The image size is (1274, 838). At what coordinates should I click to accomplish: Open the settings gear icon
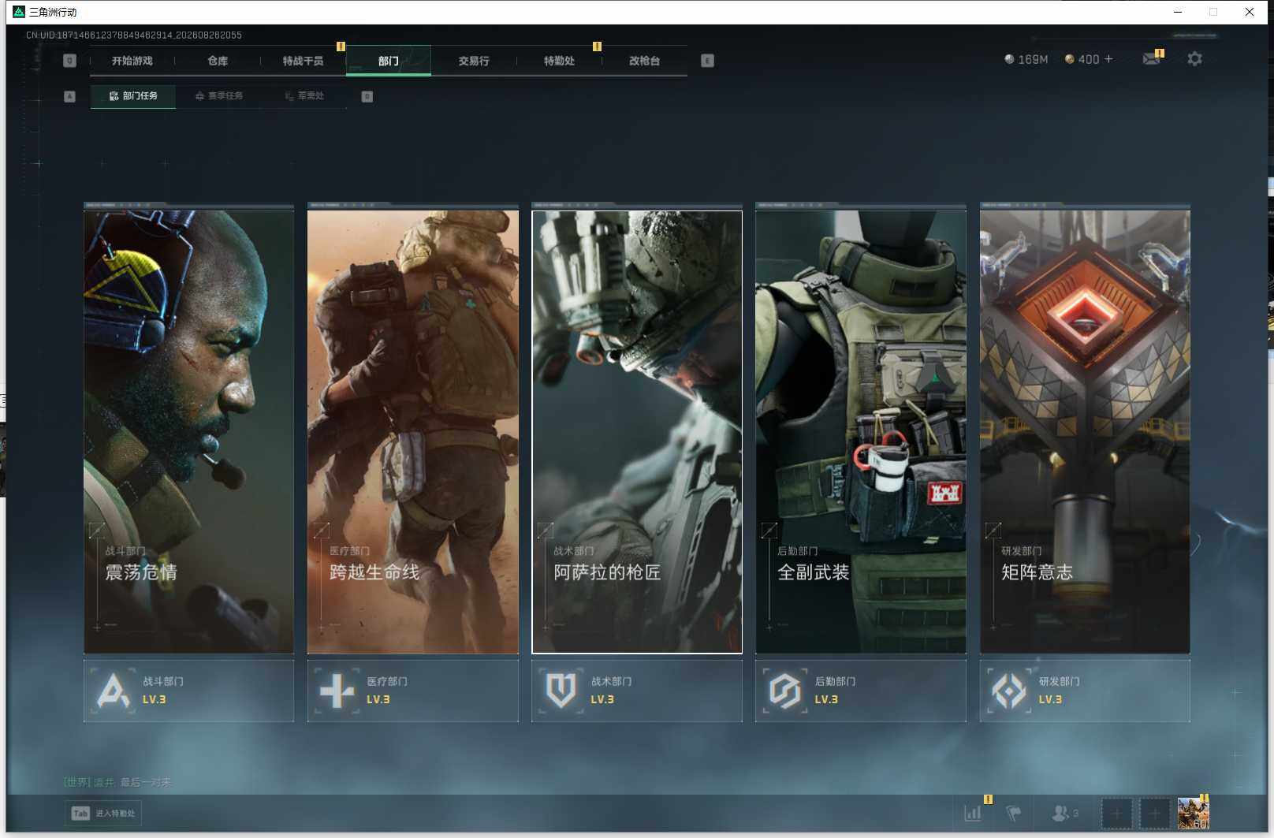1194,59
